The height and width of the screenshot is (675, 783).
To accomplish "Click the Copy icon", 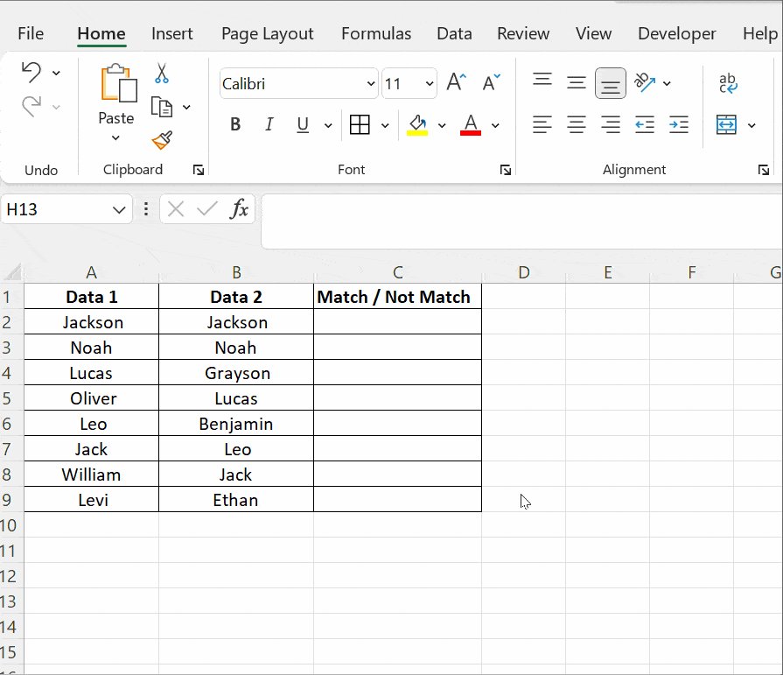I will pos(163,105).
